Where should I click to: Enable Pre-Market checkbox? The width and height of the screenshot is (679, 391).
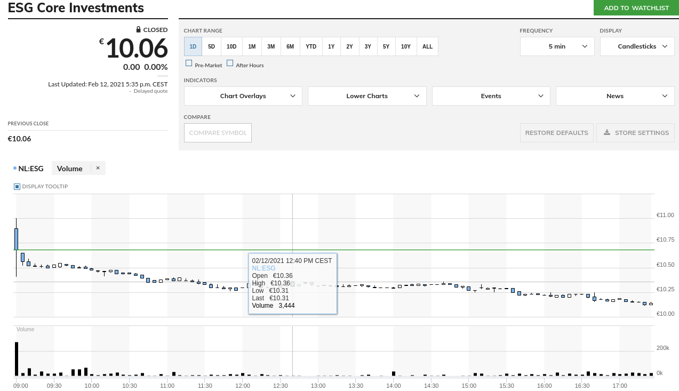(x=189, y=63)
